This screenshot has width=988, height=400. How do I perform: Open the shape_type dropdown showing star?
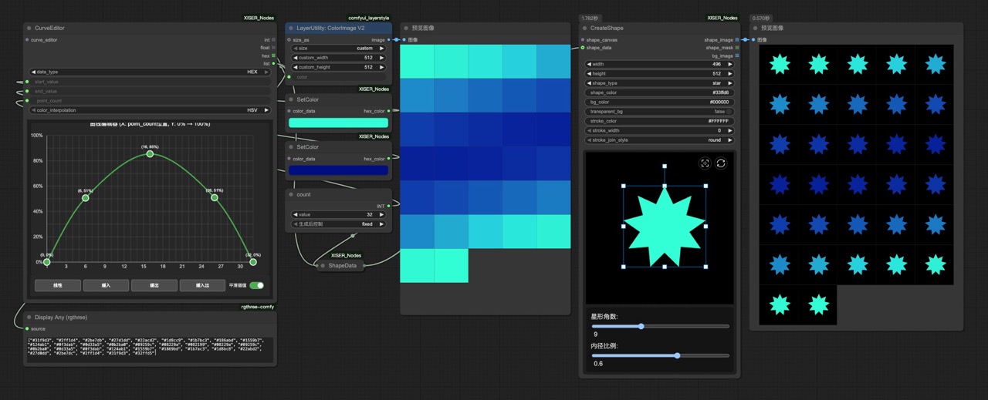[660, 83]
